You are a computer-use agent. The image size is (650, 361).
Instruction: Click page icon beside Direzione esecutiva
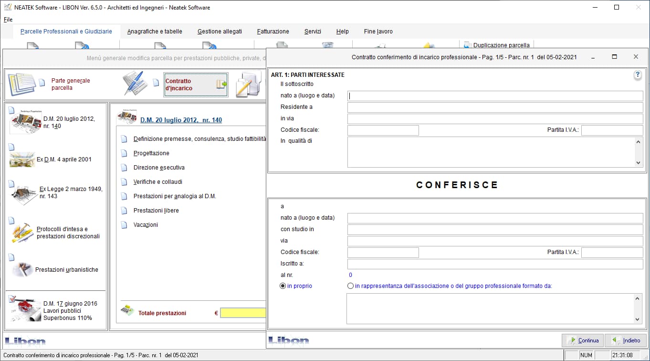click(124, 168)
